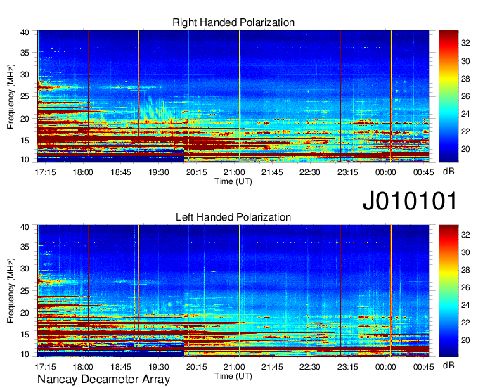The image size is (478, 388).
Task: Click the 26 value on top color scale
Action: [x=465, y=96]
